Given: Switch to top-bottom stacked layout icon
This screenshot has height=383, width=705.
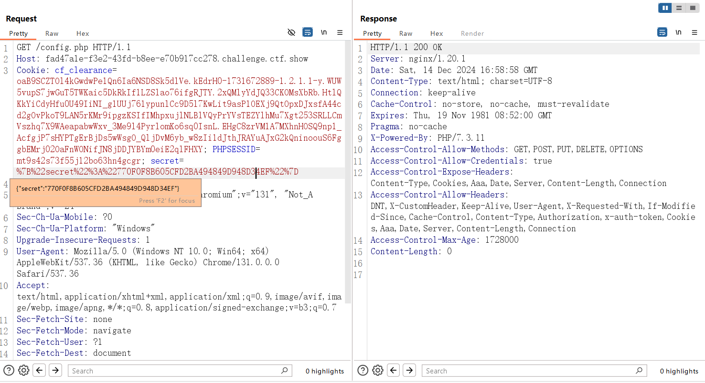Looking at the screenshot, I should pyautogui.click(x=678, y=8).
